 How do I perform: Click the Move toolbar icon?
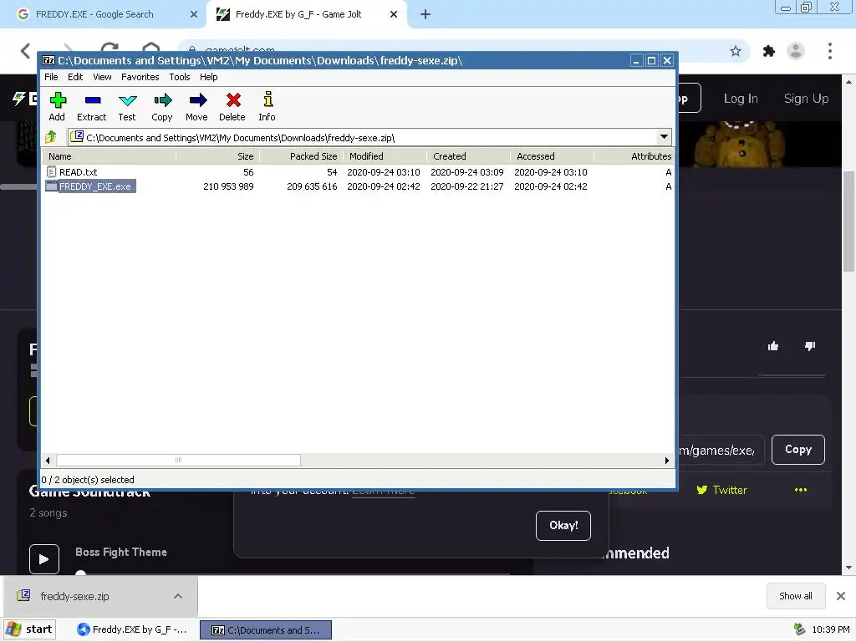(196, 106)
